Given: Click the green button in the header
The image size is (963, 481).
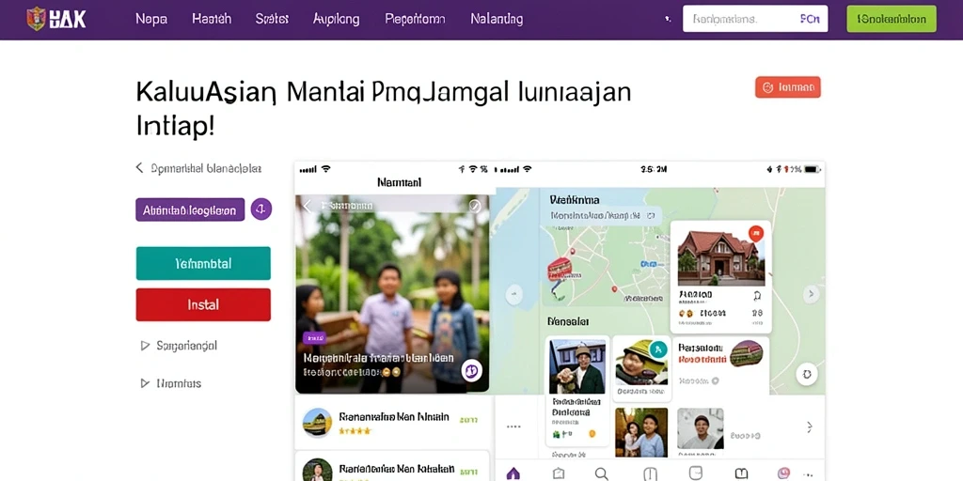Looking at the screenshot, I should click(x=892, y=19).
